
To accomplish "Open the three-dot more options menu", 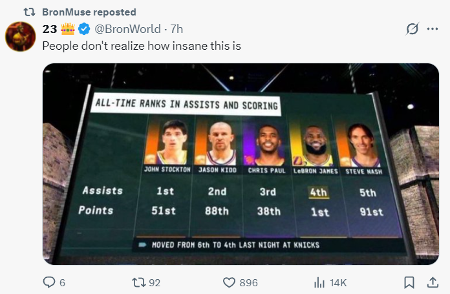I will point(433,28).
